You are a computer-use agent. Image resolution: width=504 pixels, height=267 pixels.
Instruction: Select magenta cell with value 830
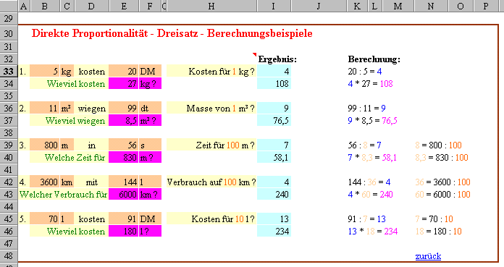coord(124,158)
